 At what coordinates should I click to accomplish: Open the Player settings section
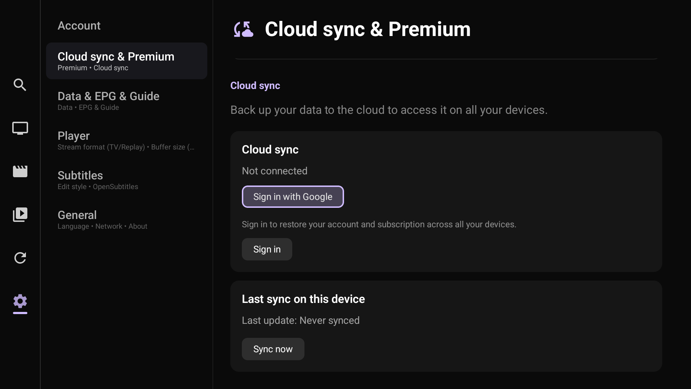pos(126,140)
